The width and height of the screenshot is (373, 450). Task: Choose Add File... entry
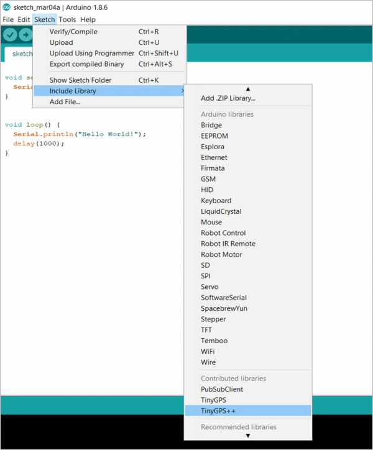point(109,101)
